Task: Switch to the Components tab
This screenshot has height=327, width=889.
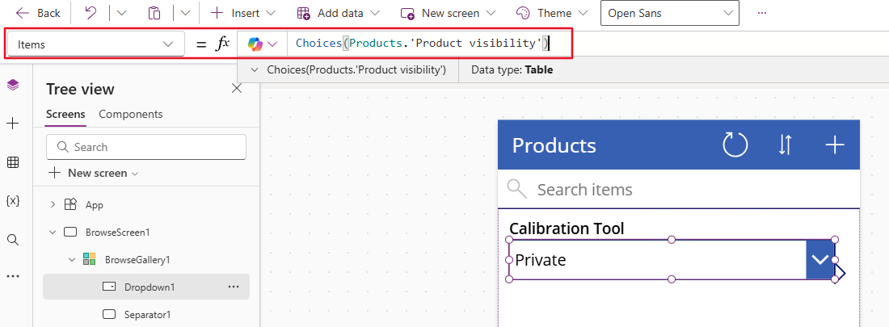Action: (x=130, y=114)
